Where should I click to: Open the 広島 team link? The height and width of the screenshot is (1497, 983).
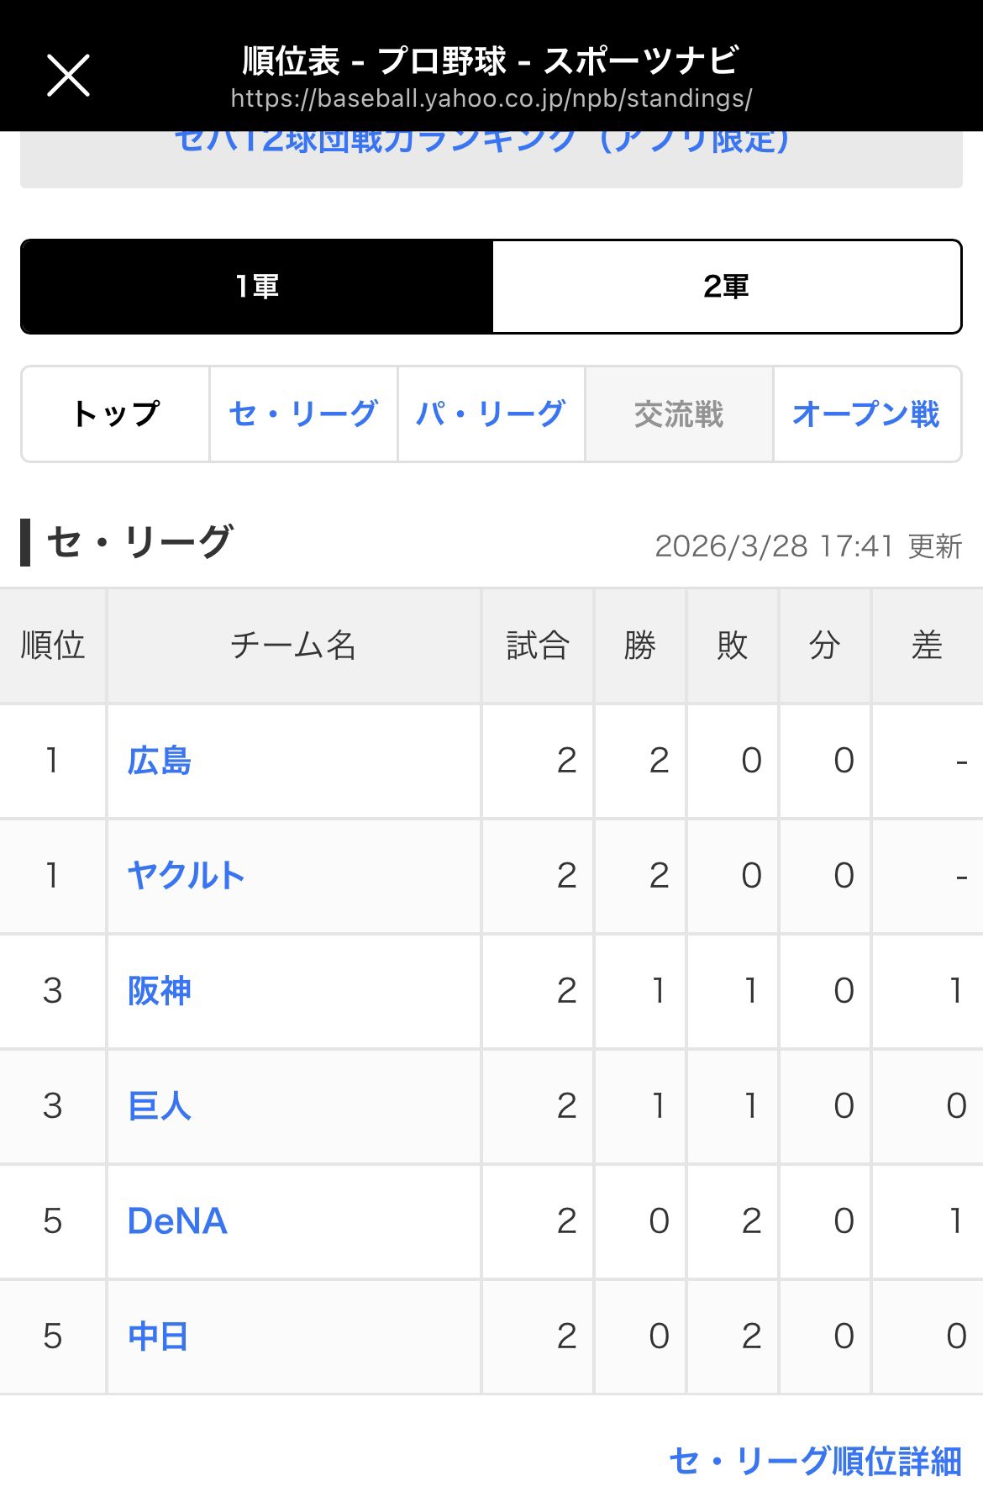[160, 761]
